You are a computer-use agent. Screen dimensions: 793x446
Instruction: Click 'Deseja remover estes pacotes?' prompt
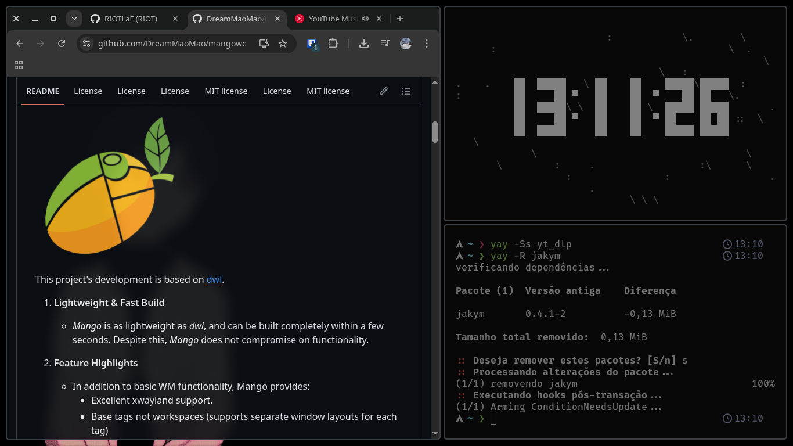(572, 360)
